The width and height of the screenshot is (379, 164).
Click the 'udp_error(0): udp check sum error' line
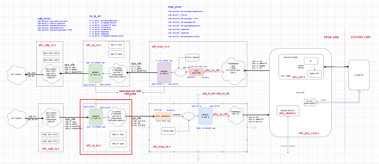point(52,22)
